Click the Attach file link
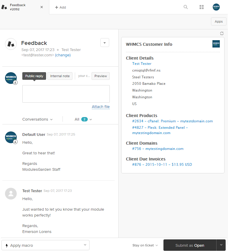The width and height of the screenshot is (228, 252). (101, 107)
